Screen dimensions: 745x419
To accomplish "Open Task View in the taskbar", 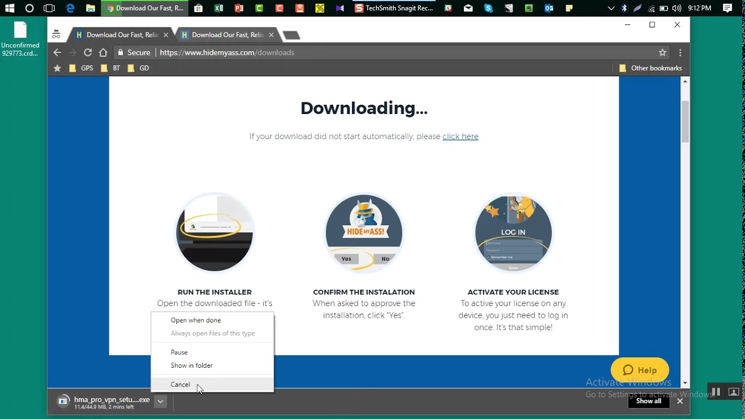I will [49, 8].
